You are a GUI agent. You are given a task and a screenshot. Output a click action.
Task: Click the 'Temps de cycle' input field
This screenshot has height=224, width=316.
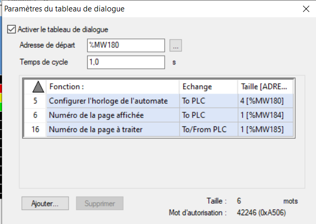tap(126, 62)
